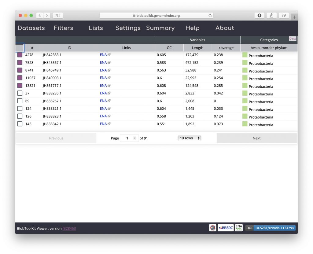Click the page number input field
313x254 pixels.
127,138
